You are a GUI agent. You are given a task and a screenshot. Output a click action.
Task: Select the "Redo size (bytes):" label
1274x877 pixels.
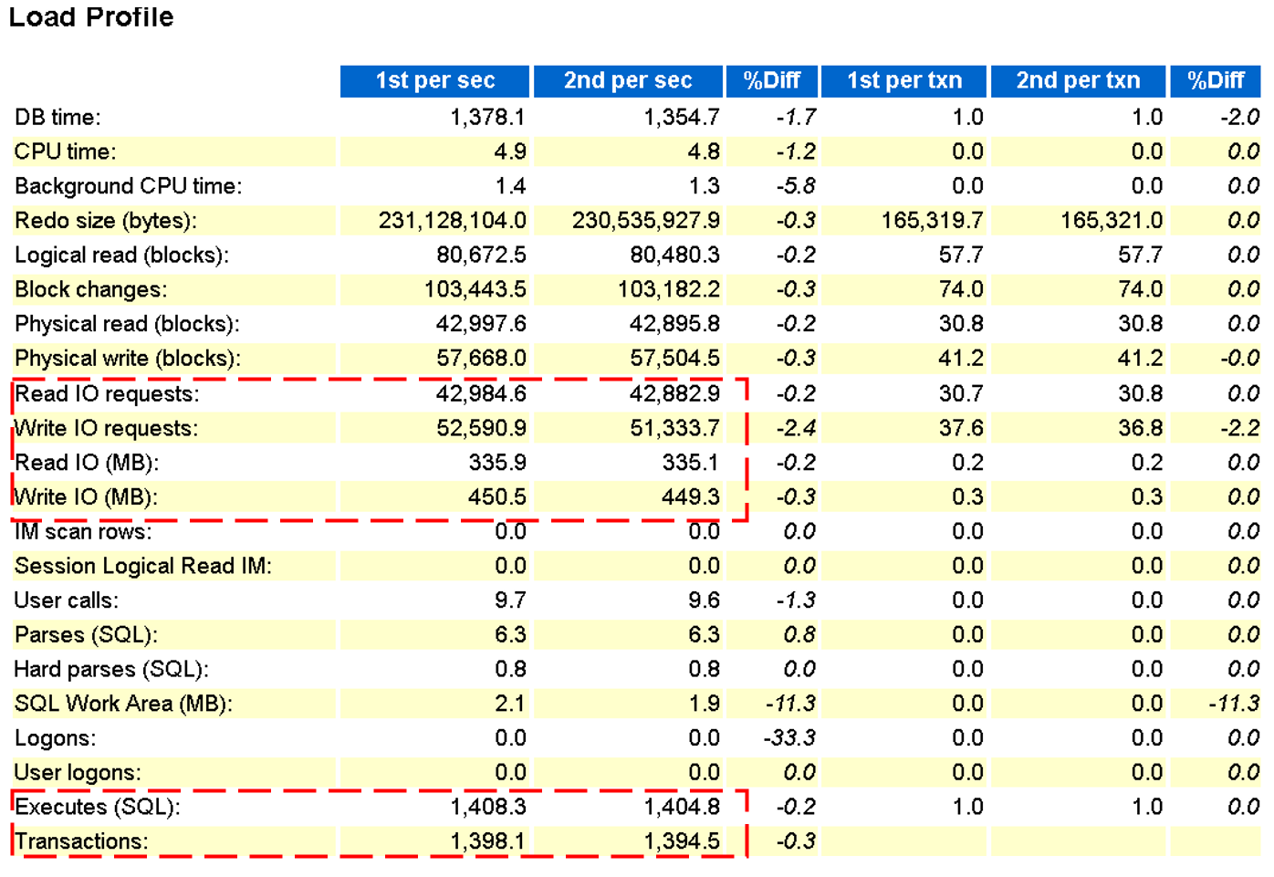[x=106, y=221]
